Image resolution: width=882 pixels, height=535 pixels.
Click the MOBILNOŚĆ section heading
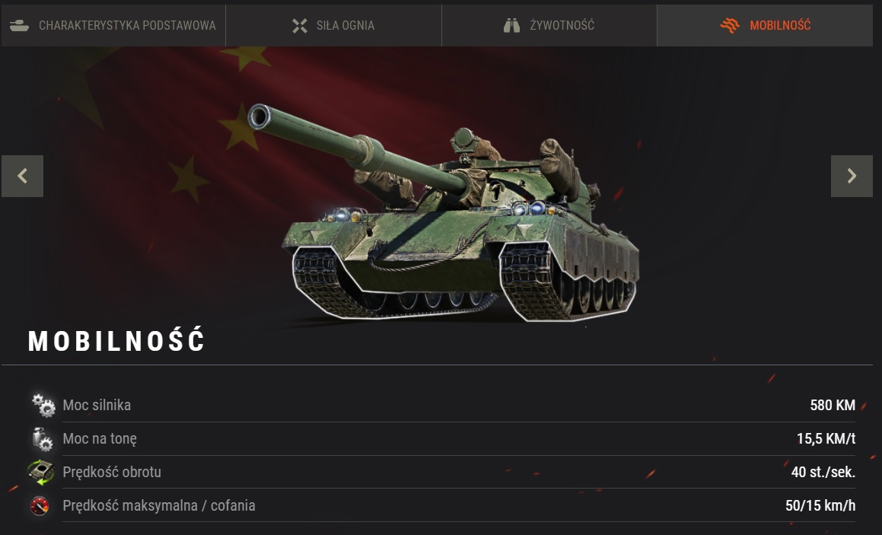[116, 341]
